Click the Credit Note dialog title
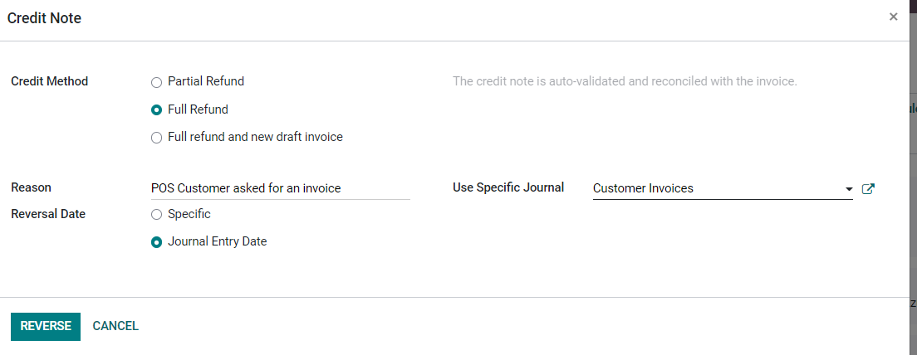917x355 pixels. click(x=45, y=18)
